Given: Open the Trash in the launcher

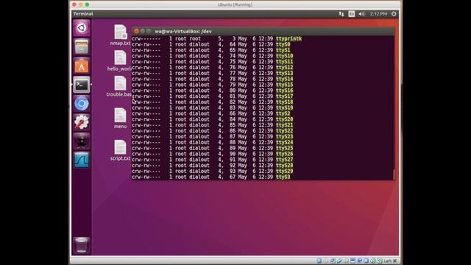Looking at the screenshot, I should [82, 245].
